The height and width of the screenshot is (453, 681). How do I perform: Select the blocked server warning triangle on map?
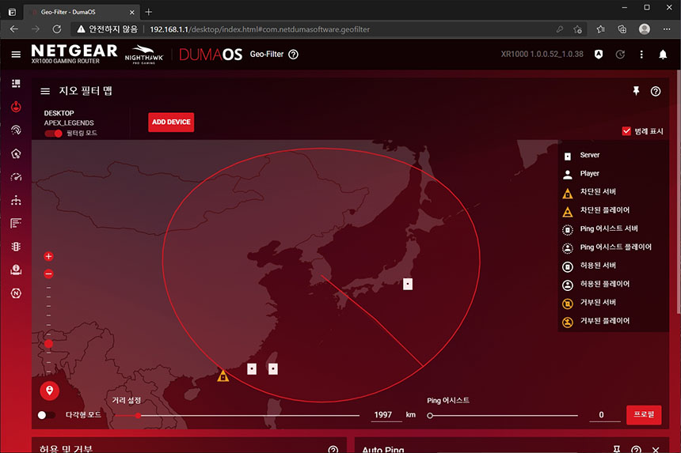(x=223, y=376)
